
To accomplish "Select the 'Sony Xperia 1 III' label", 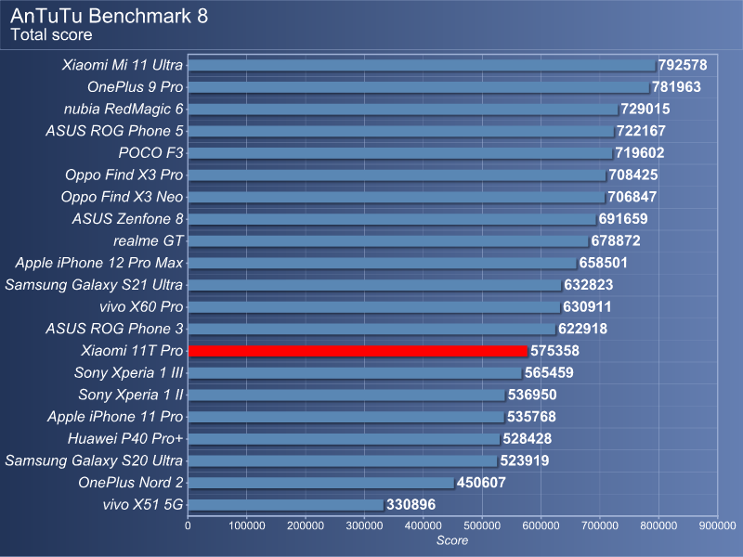I will [129, 373].
